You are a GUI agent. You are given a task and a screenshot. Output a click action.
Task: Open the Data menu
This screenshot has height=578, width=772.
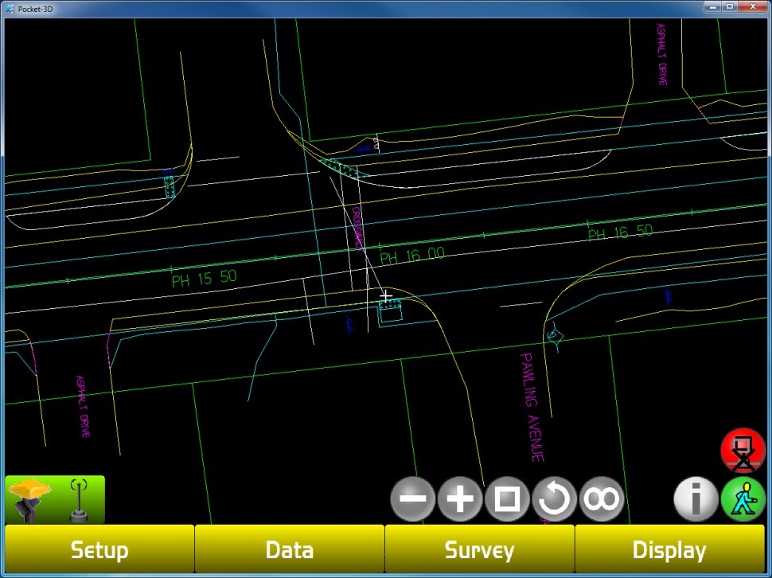coord(289,550)
